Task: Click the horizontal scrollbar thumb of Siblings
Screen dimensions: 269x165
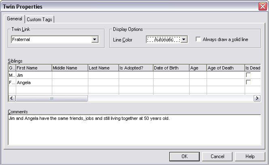Action: [x=51, y=98]
